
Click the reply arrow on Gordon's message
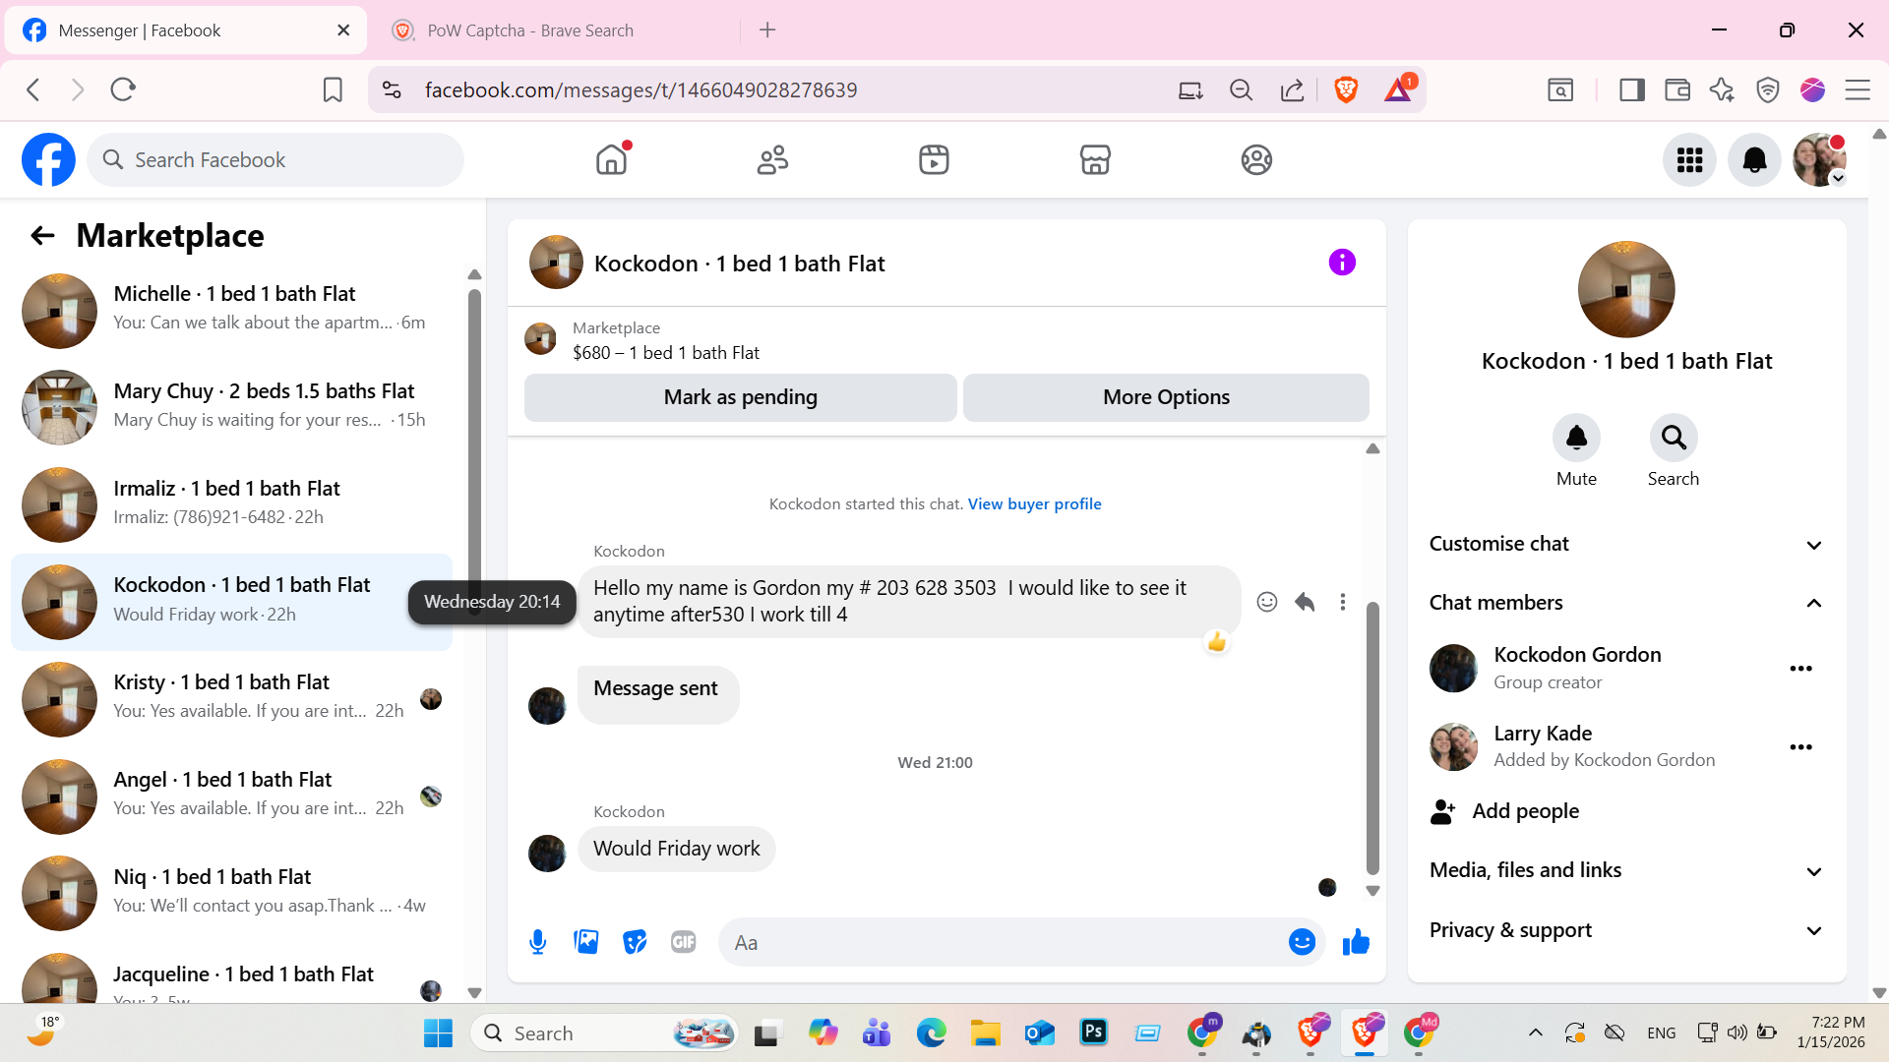1305,602
